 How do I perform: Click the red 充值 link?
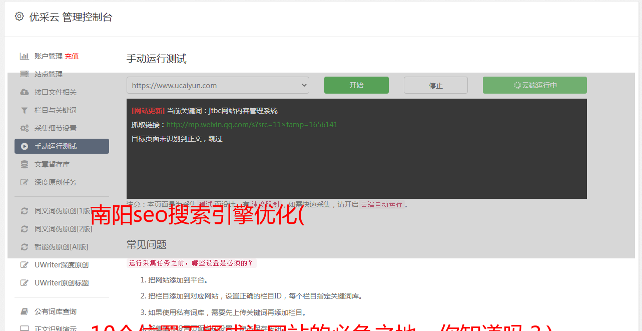72,56
